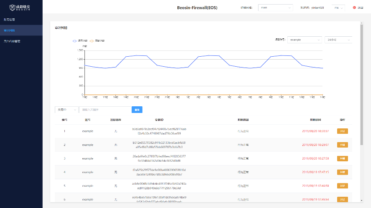The image size is (371, 208).
Task: Click timestamp '2019/08/20 18:30:37'
Action: [315, 131]
